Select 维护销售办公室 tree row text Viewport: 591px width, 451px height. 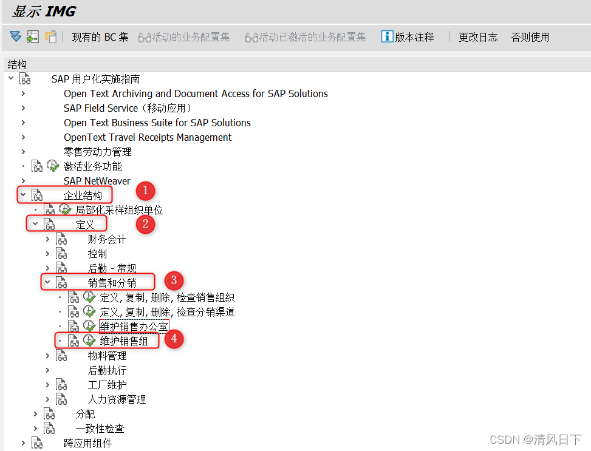click(x=134, y=327)
